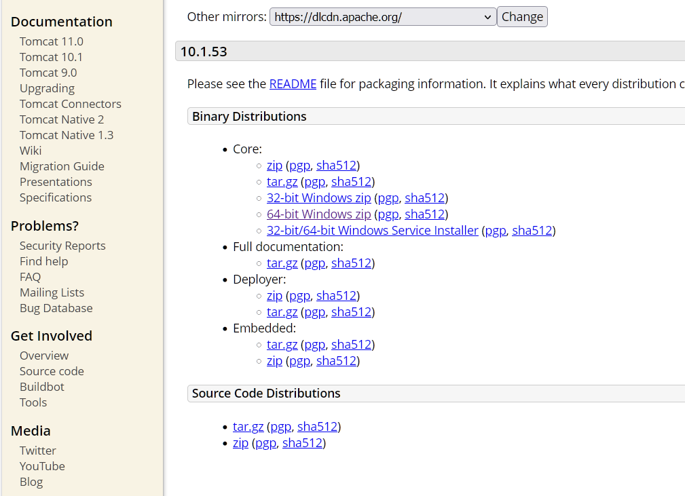Open Tomcat Connectors documentation

tap(71, 104)
